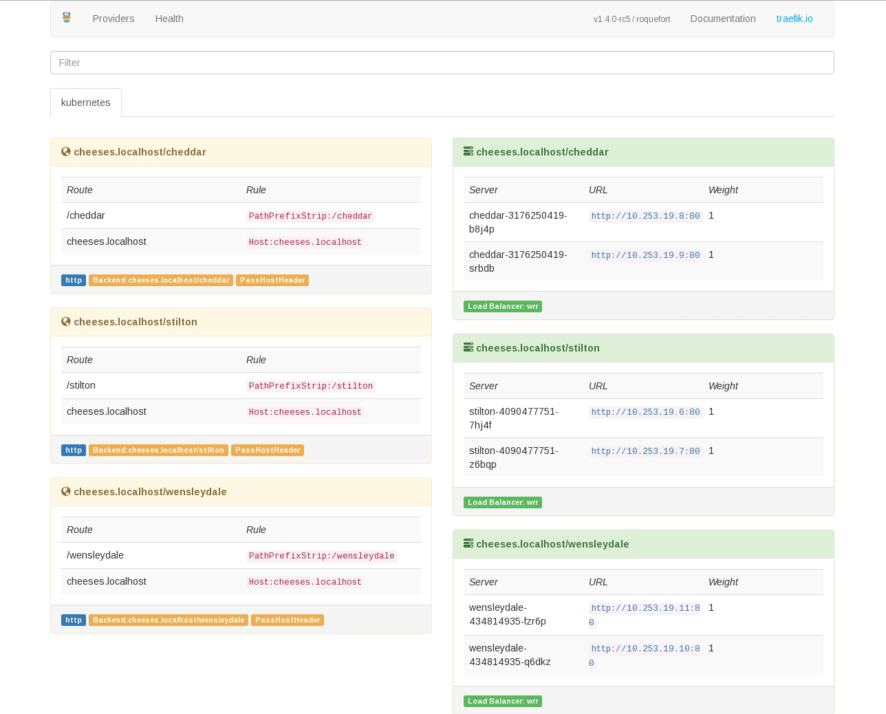Screen dimensions: 886x714
Task: Open the Providers nav item
Action: tap(114, 19)
